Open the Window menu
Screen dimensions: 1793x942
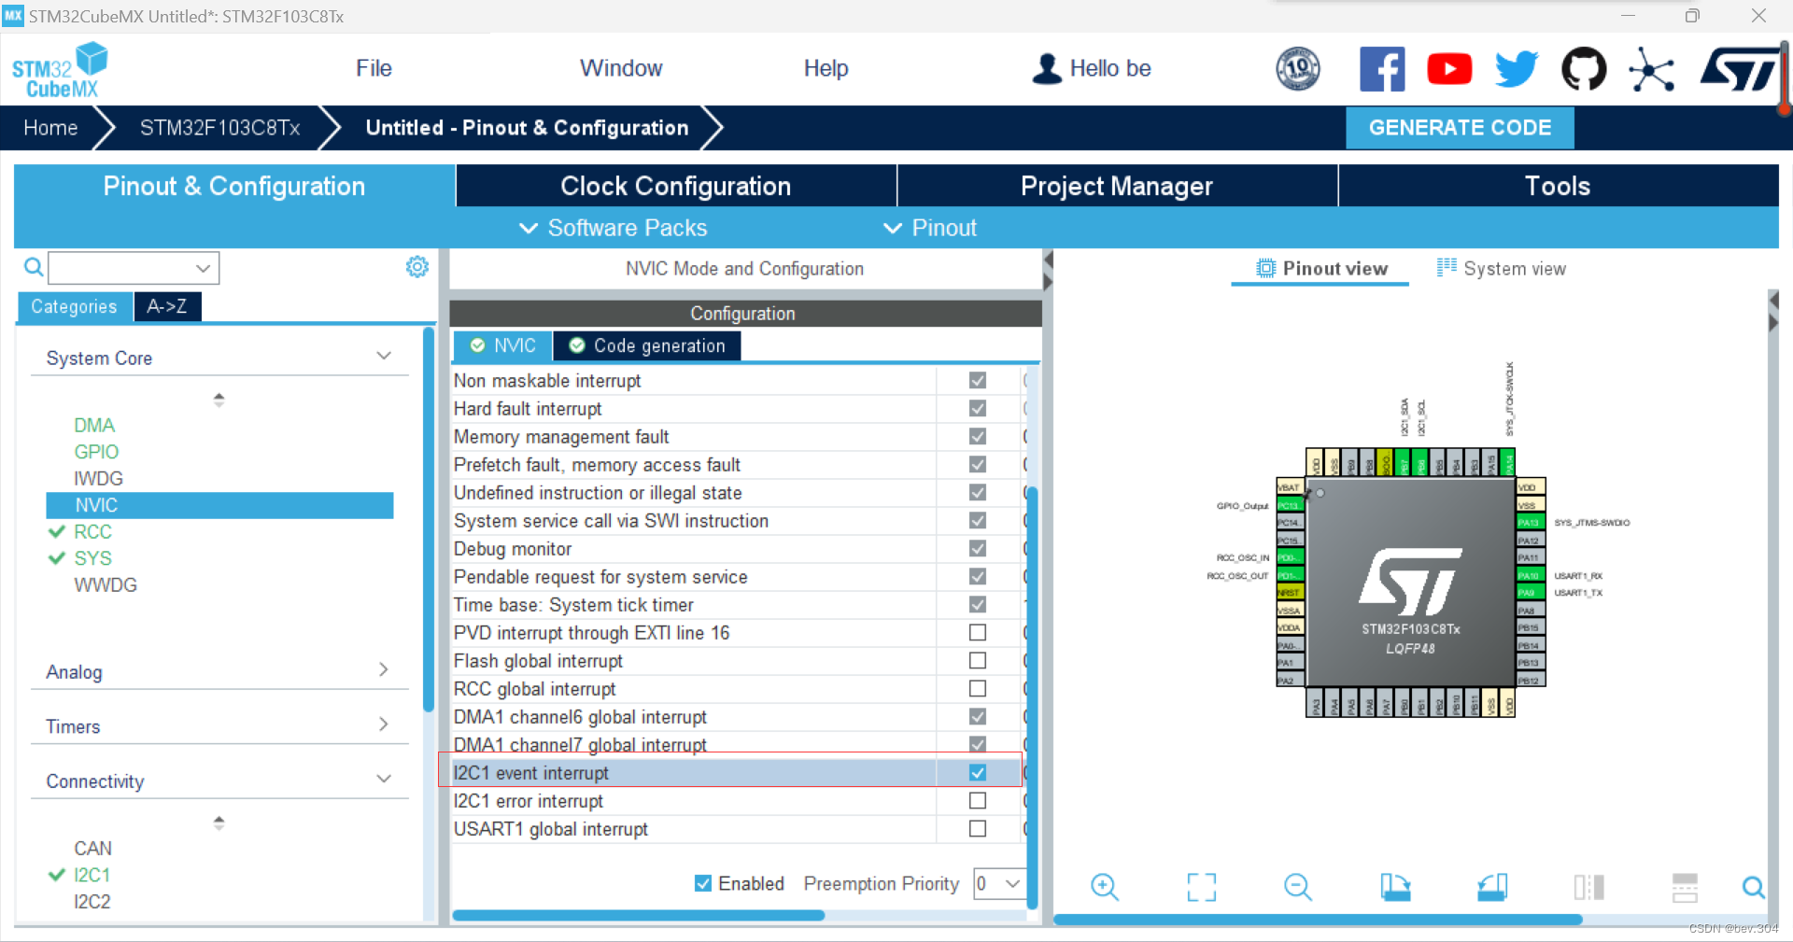[621, 68]
